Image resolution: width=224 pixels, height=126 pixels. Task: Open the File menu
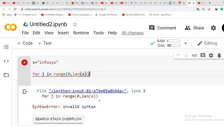pos(25,33)
